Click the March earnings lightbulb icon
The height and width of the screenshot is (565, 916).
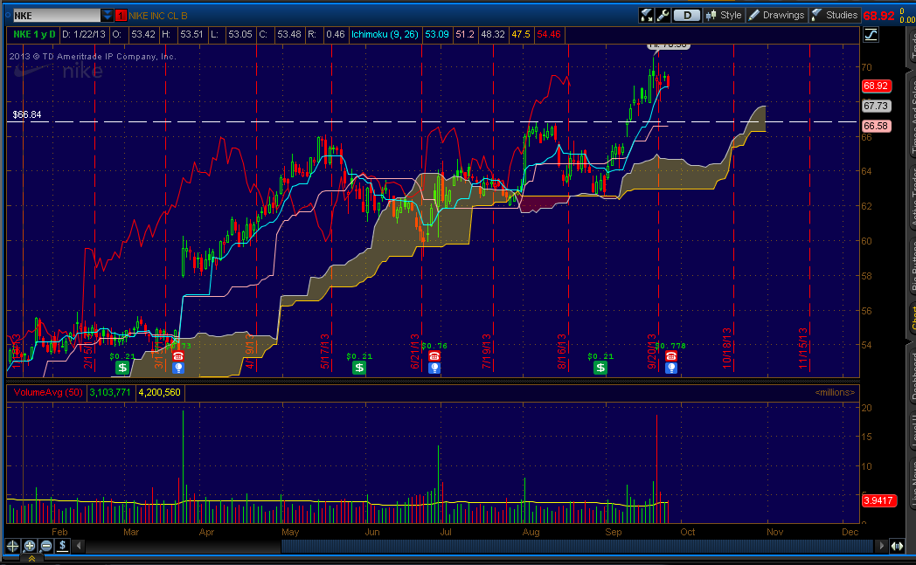coord(178,368)
